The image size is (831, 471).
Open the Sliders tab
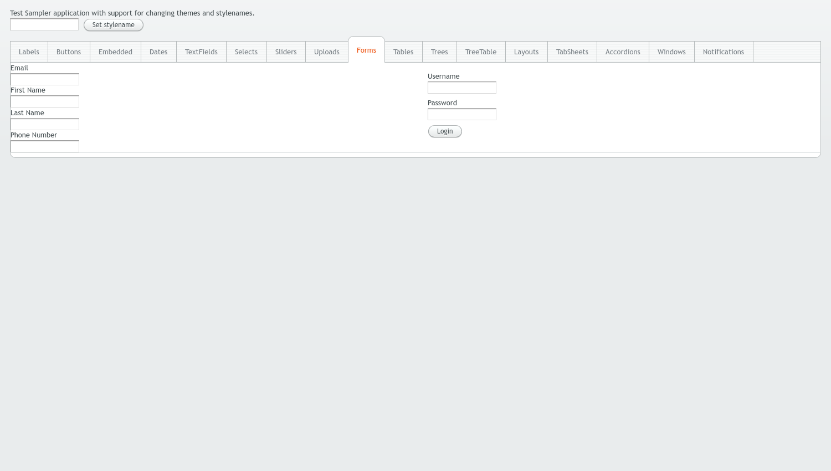pyautogui.click(x=286, y=52)
